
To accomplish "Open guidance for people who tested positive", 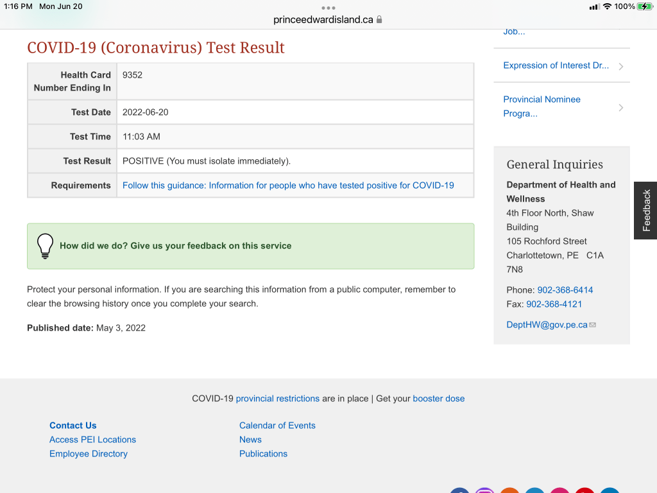I will coord(288,186).
